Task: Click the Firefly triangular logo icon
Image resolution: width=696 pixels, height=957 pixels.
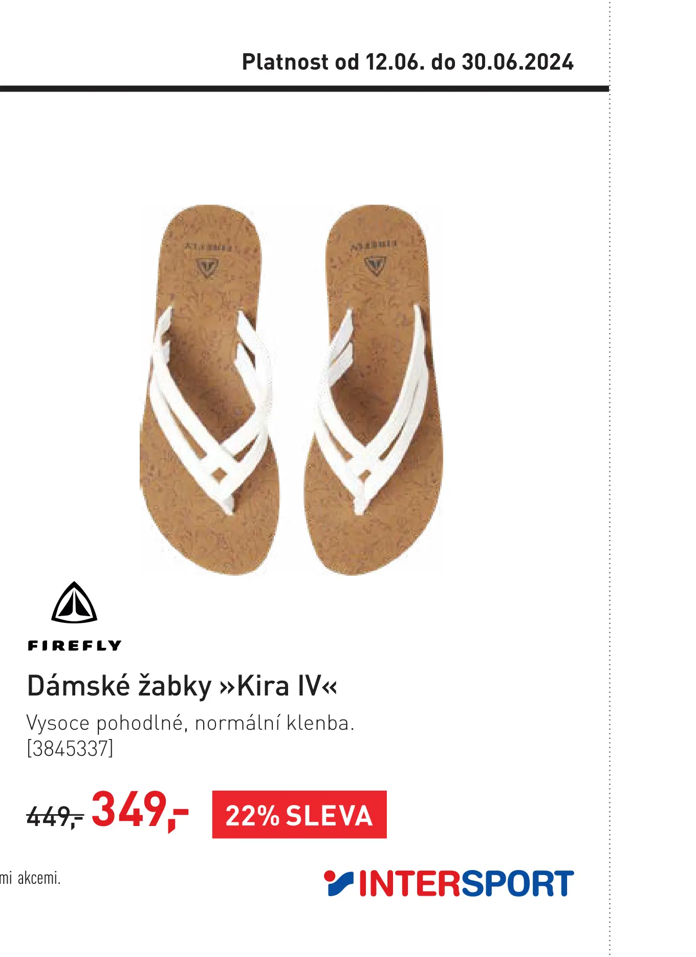Action: 74,602
